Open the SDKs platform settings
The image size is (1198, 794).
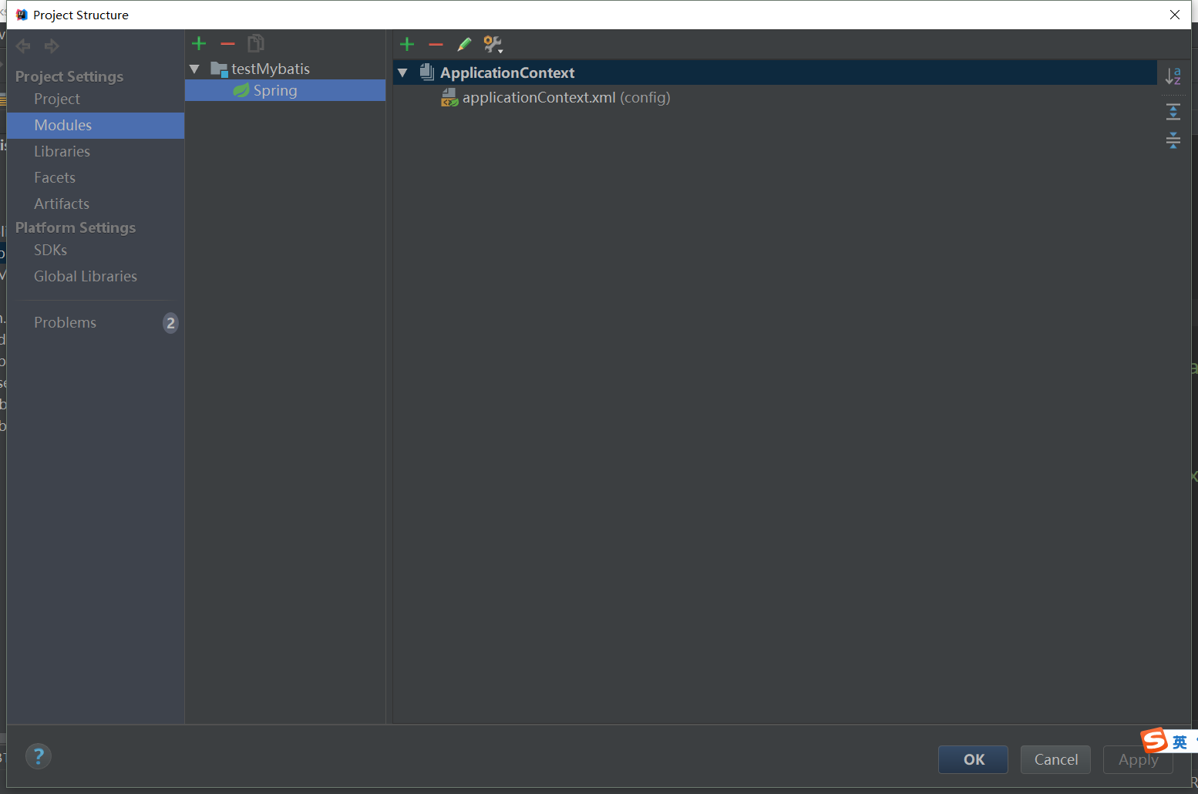[x=96, y=251]
